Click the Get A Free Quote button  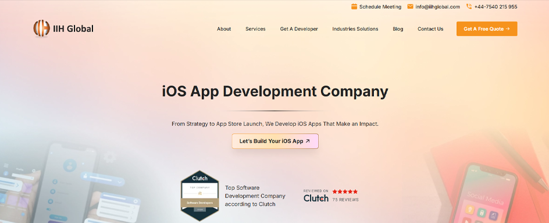[x=487, y=29]
